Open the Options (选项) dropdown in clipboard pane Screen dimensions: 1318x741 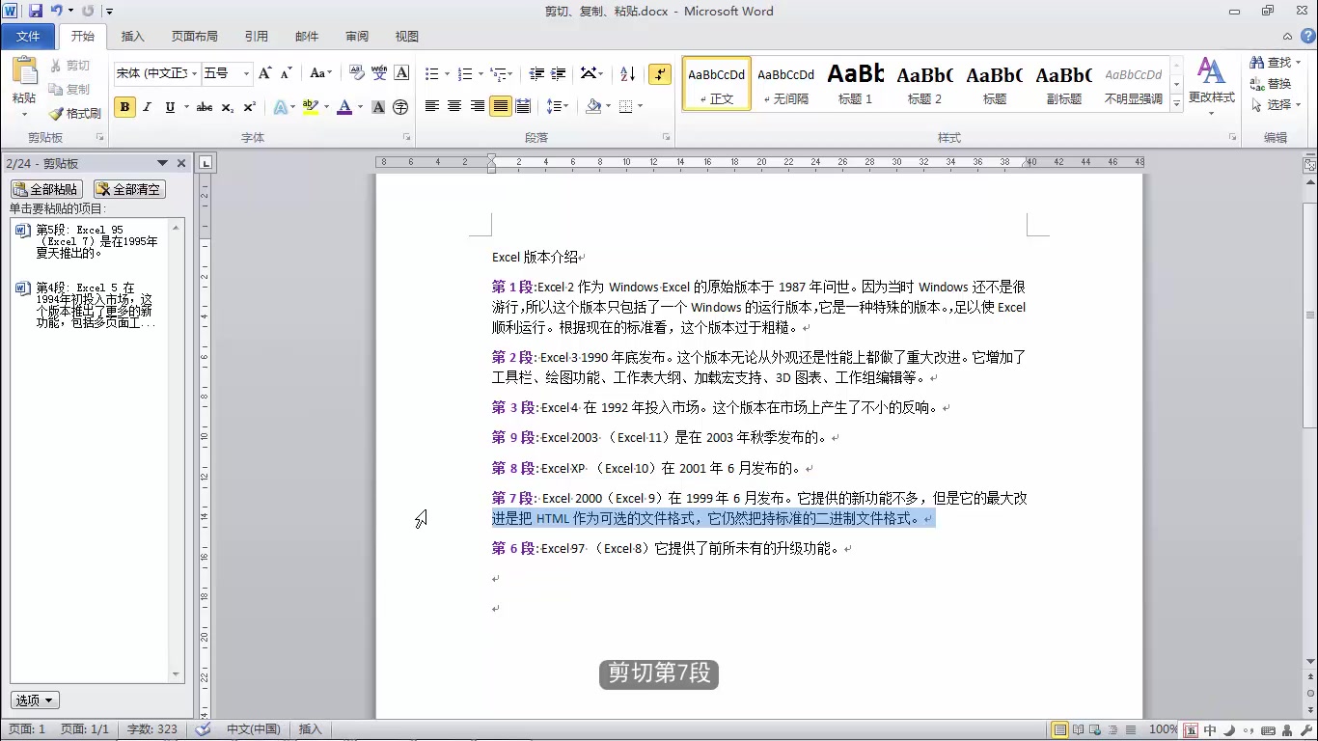click(x=36, y=700)
